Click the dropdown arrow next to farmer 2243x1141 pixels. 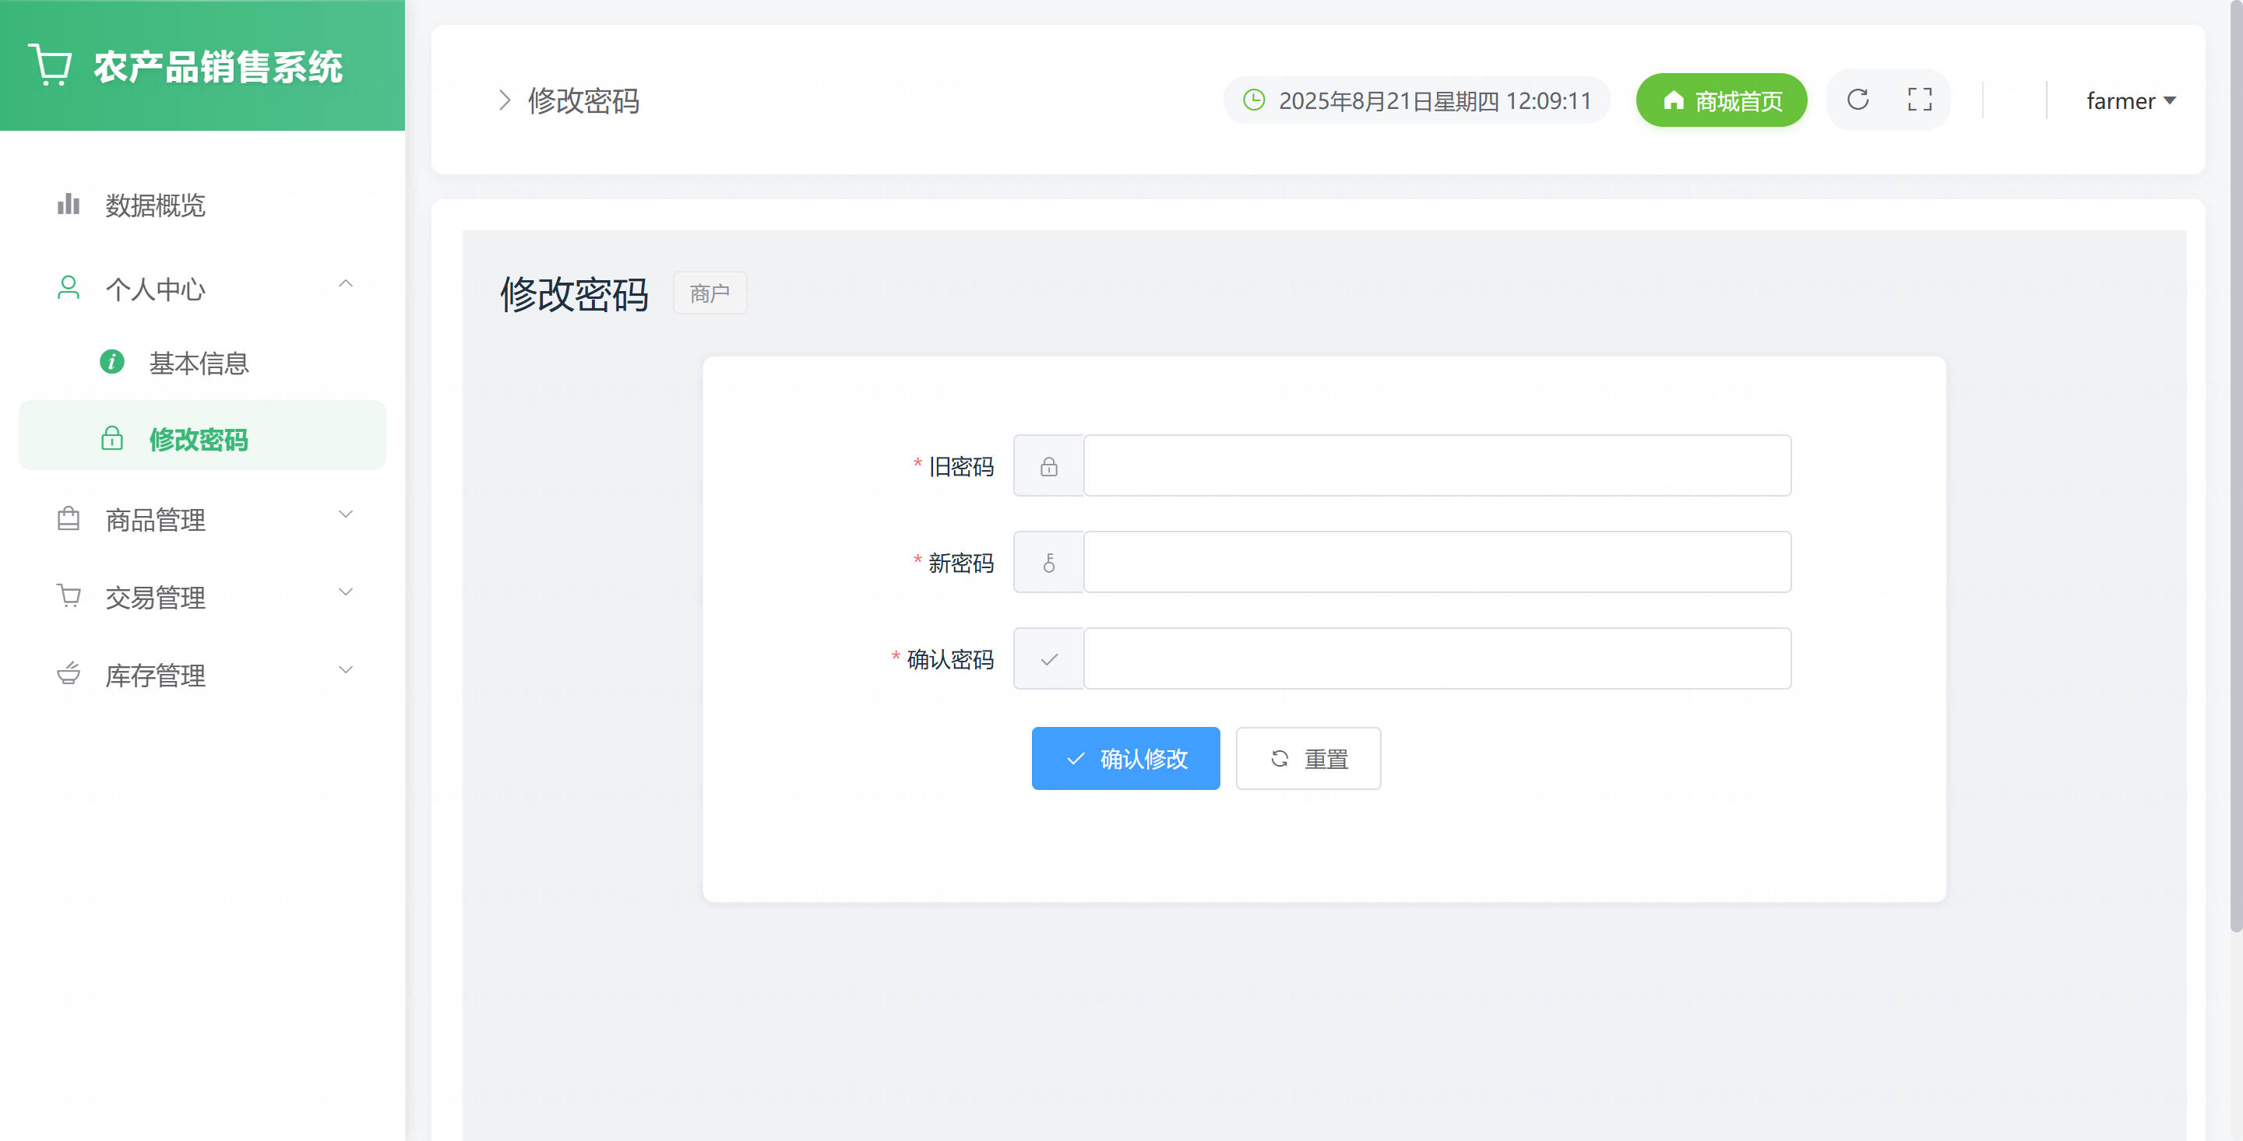pyautogui.click(x=2169, y=101)
